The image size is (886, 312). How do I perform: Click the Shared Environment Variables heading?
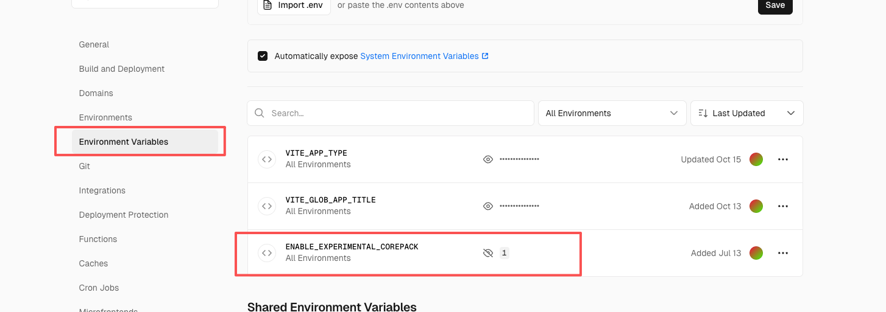tap(332, 307)
